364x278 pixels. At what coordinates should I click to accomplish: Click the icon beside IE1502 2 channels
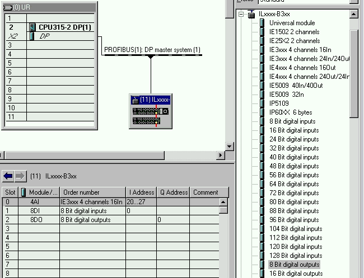click(262, 32)
